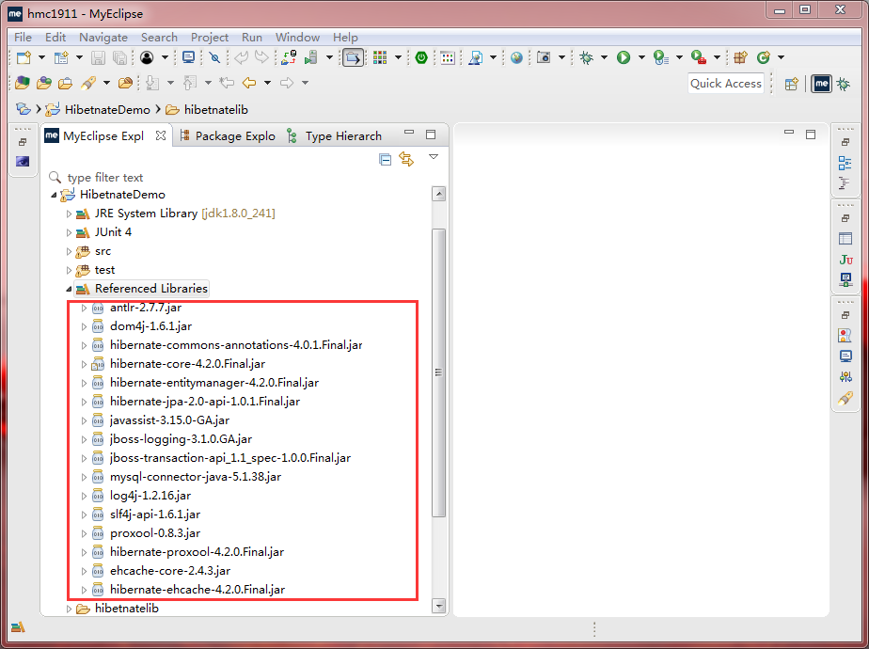Switch to the Debug perspective bug icon
Viewport: 869px width, 649px height.
[844, 84]
